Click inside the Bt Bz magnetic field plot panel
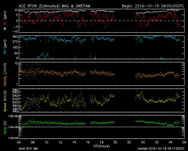The width and height of the screenshot is (188, 151). click(102, 21)
